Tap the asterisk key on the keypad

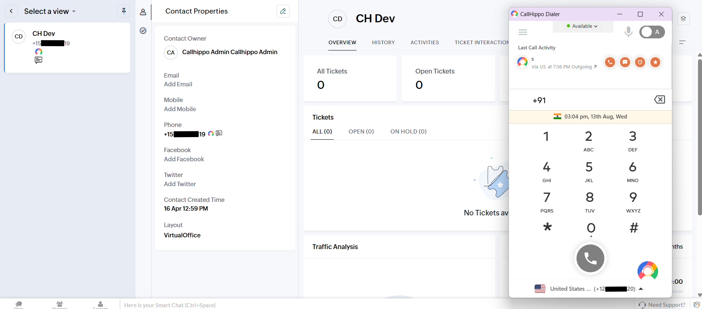(547, 228)
